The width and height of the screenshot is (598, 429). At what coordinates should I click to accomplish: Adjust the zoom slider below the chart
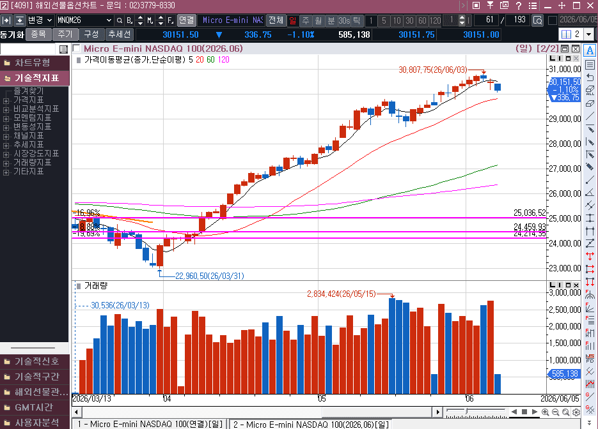(466, 412)
